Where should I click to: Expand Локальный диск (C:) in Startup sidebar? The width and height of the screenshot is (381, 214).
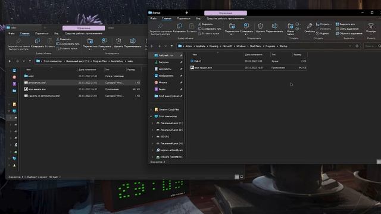click(x=153, y=123)
